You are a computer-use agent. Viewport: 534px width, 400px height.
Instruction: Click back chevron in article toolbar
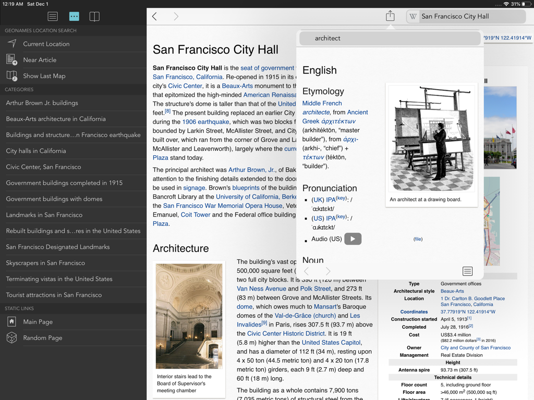pos(155,16)
